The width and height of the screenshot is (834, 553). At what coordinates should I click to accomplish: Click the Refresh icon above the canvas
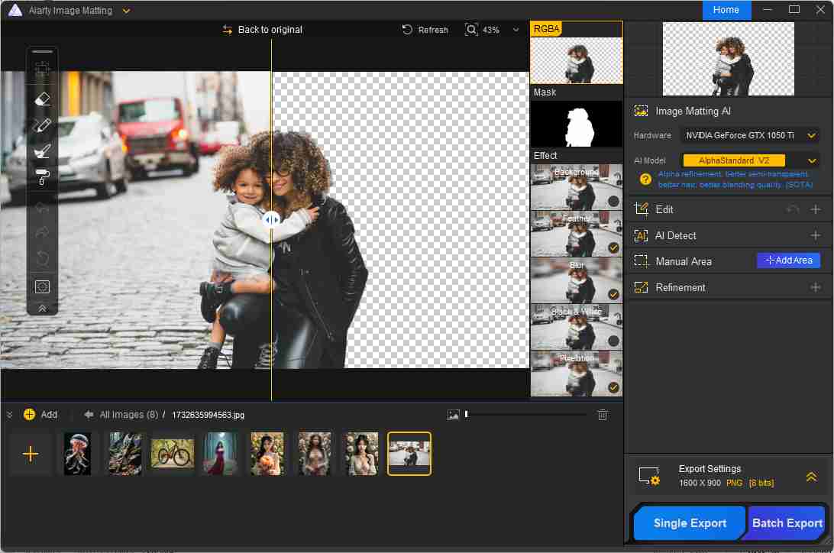click(408, 30)
